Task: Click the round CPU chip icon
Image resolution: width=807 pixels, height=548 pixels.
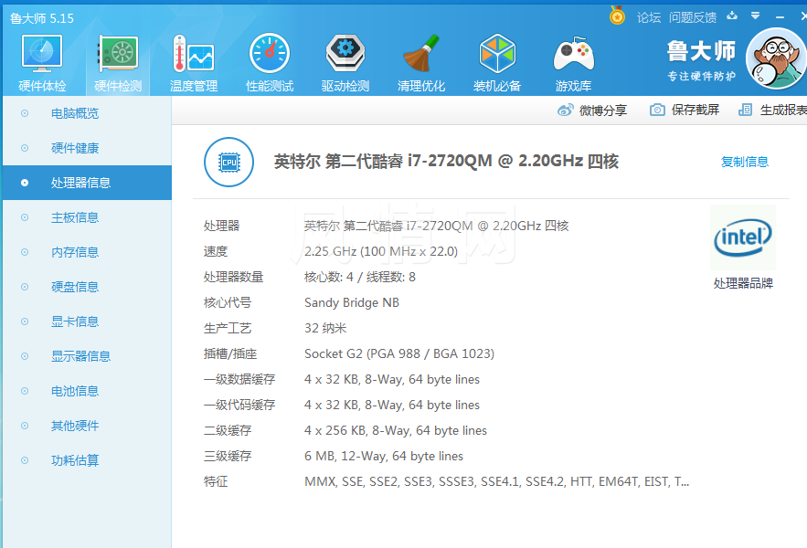Action: 229,162
